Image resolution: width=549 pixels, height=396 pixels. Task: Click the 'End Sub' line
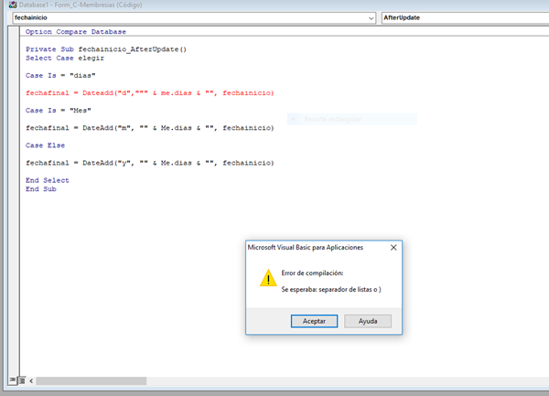(40, 189)
